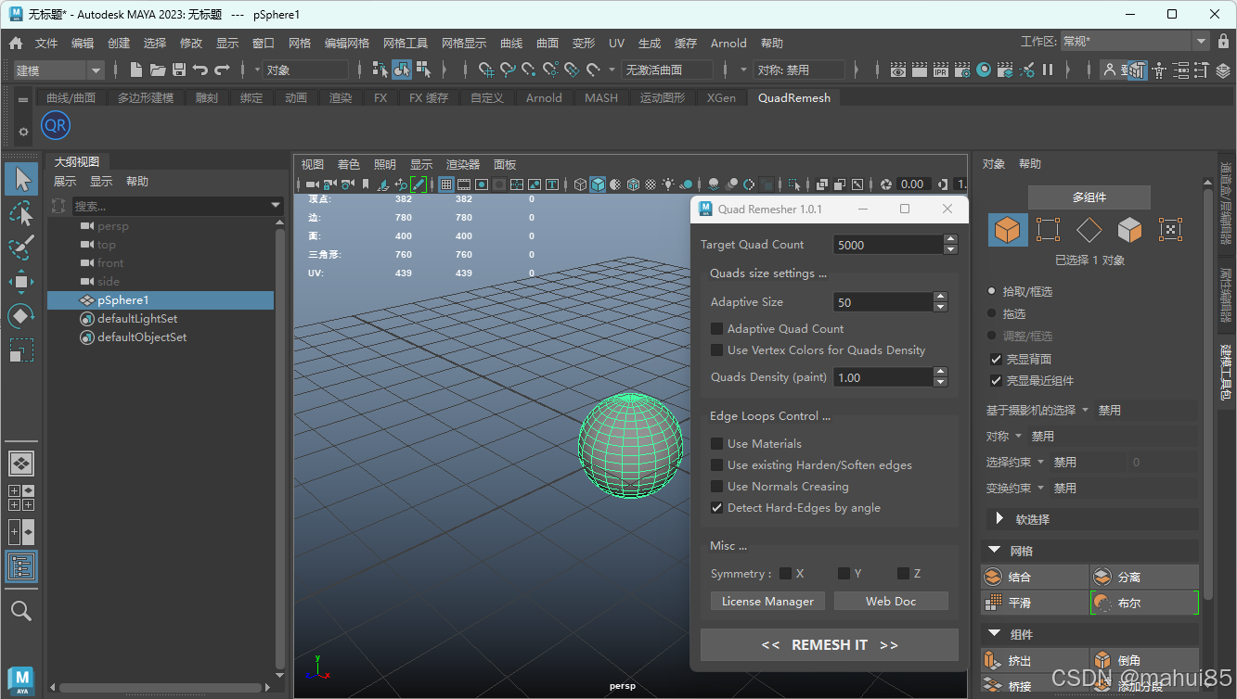Image resolution: width=1237 pixels, height=699 pixels.
Task: Enable Use Materials checkbox
Action: [716, 443]
